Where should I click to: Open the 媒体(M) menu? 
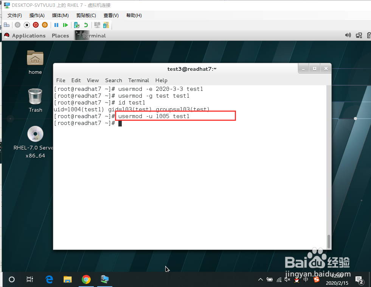click(x=61, y=16)
